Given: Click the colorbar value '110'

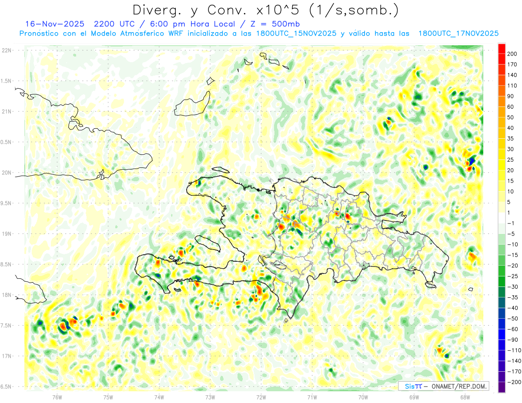Looking at the screenshot, I should pos(512,85).
